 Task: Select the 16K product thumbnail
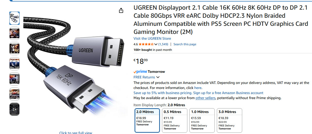14,49
